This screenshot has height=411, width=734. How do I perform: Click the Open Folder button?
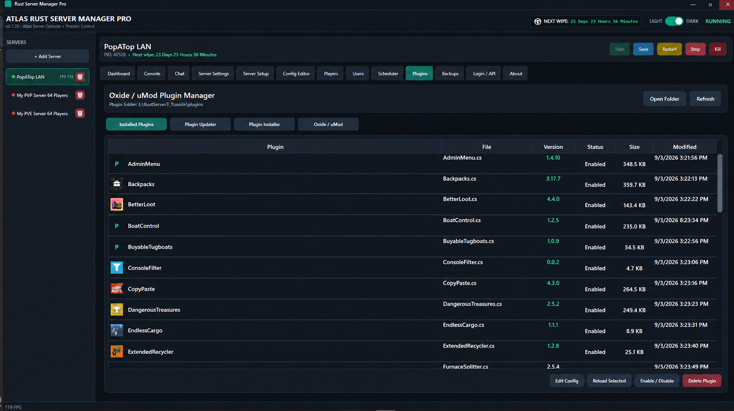[x=664, y=99]
